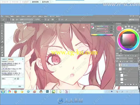Screen dimensions: 140x105
Task: Click the 请求控制 button at top
Action: point(35,2)
